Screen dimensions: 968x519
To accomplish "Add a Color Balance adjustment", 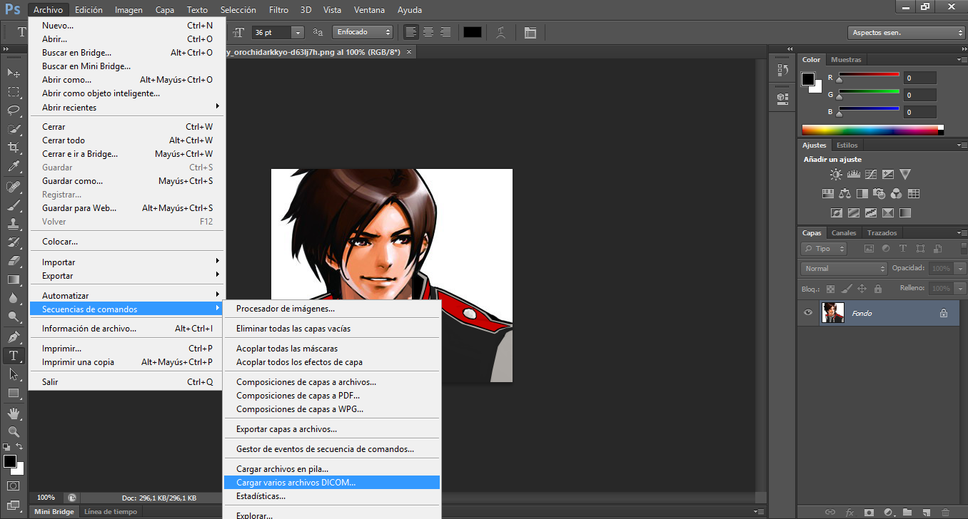I will pos(845,193).
